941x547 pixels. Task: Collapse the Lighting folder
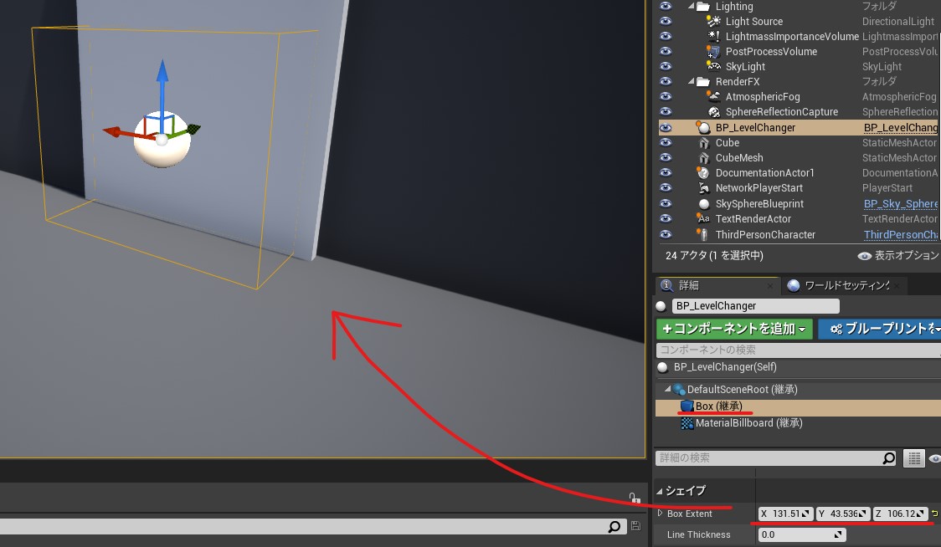(691, 6)
